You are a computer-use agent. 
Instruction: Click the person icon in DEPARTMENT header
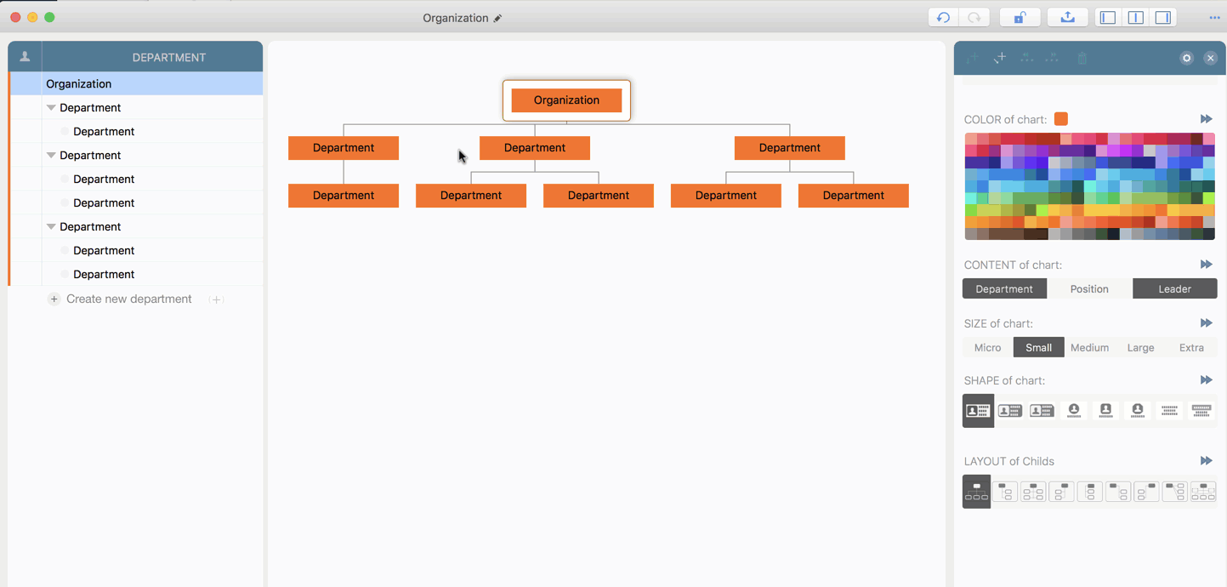tap(25, 57)
